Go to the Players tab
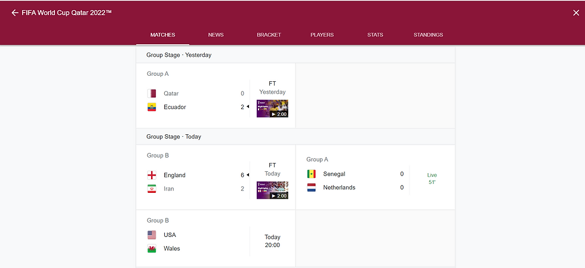The width and height of the screenshot is (585, 268). (x=322, y=35)
